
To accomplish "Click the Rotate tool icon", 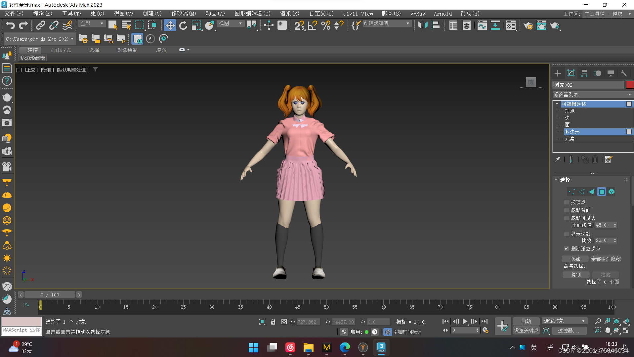I will (x=183, y=25).
